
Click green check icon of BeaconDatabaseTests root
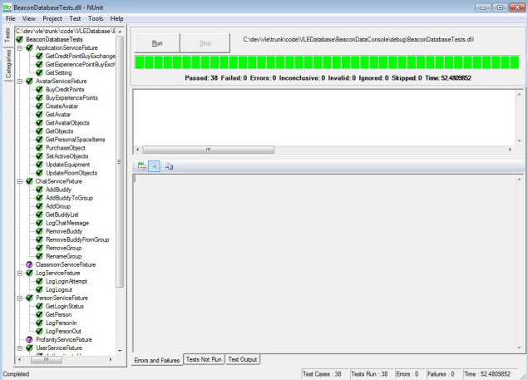pos(20,39)
